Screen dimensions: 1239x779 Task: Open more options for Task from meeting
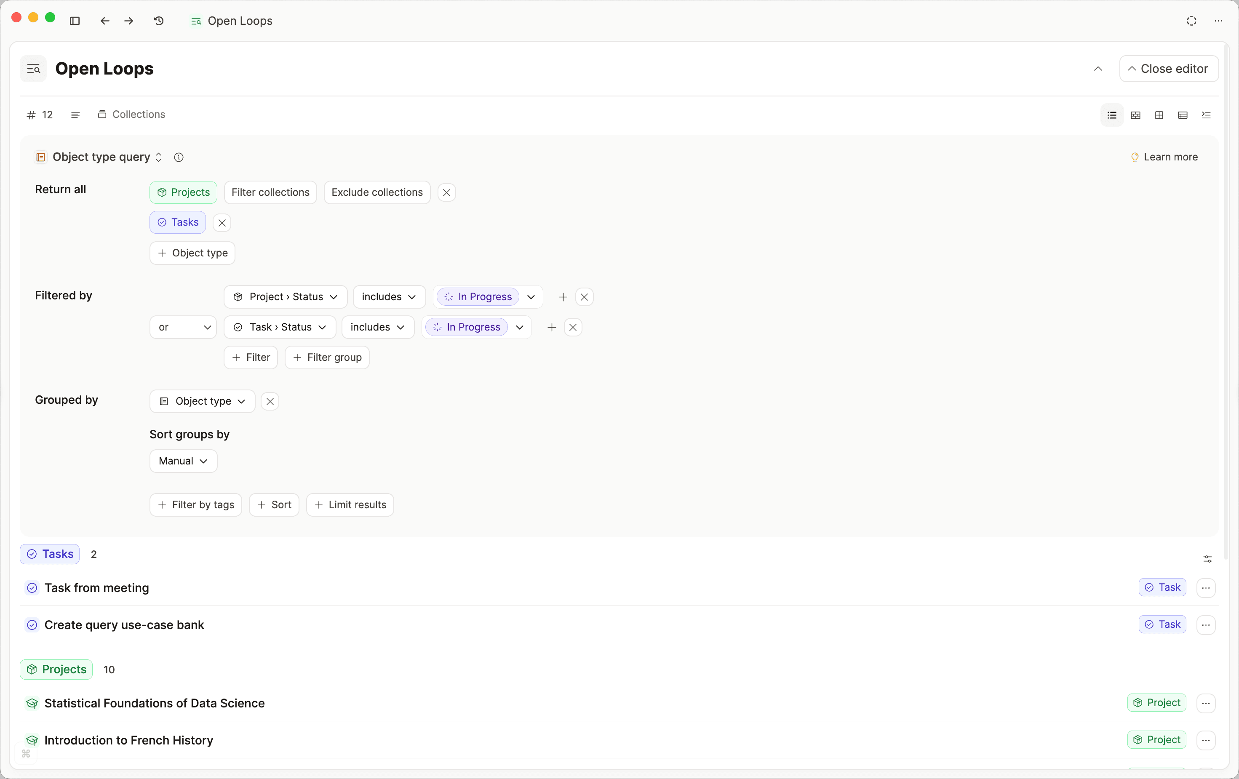tap(1206, 587)
